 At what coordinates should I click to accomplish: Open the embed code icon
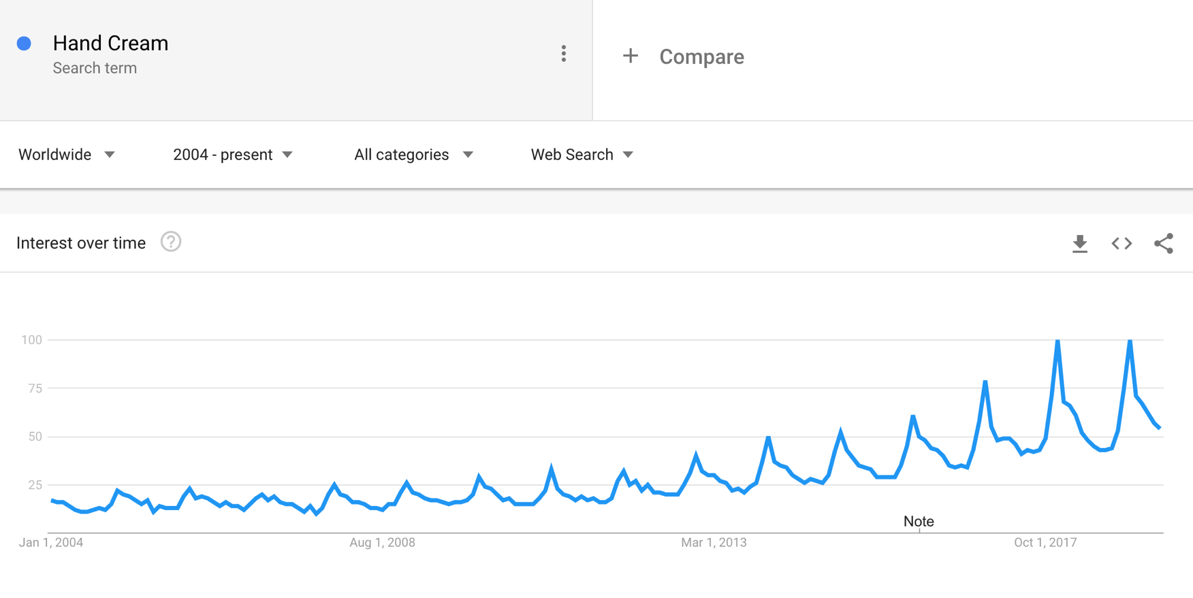coord(1122,243)
